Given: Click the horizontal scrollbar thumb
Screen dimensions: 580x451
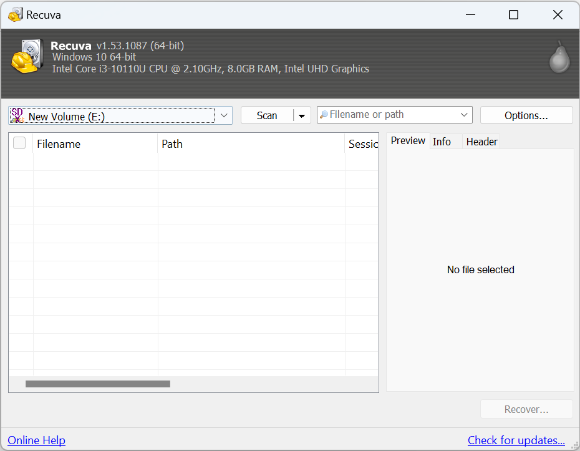Looking at the screenshot, I should tap(98, 384).
